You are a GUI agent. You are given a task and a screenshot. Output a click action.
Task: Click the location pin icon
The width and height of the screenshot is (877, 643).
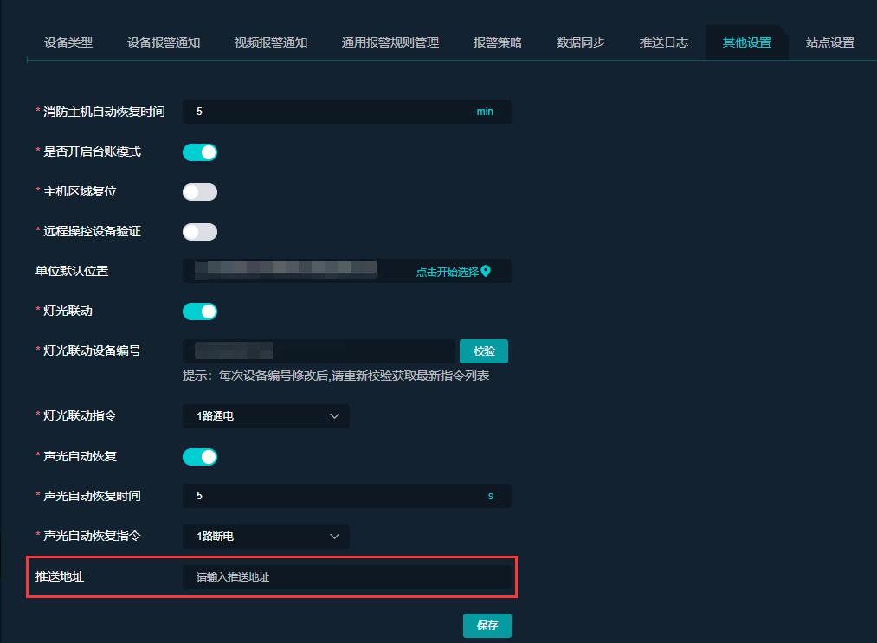(486, 271)
